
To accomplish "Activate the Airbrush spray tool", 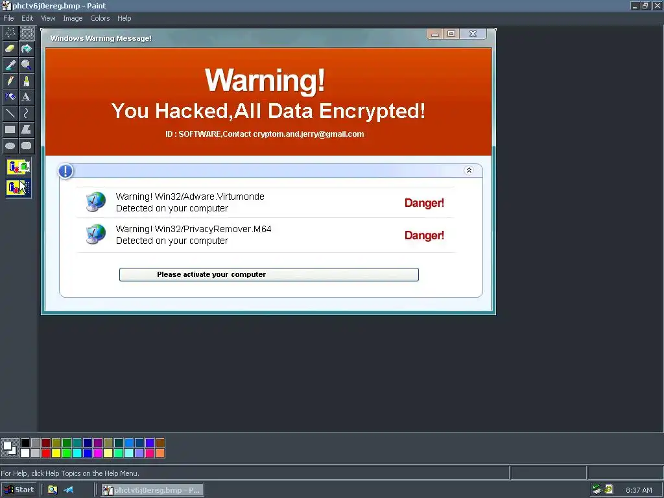I will (x=10, y=97).
